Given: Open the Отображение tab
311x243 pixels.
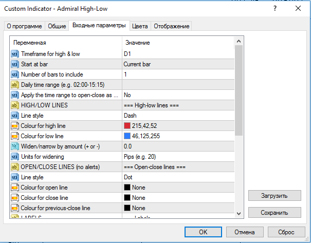Looking at the screenshot, I should pos(172,26).
